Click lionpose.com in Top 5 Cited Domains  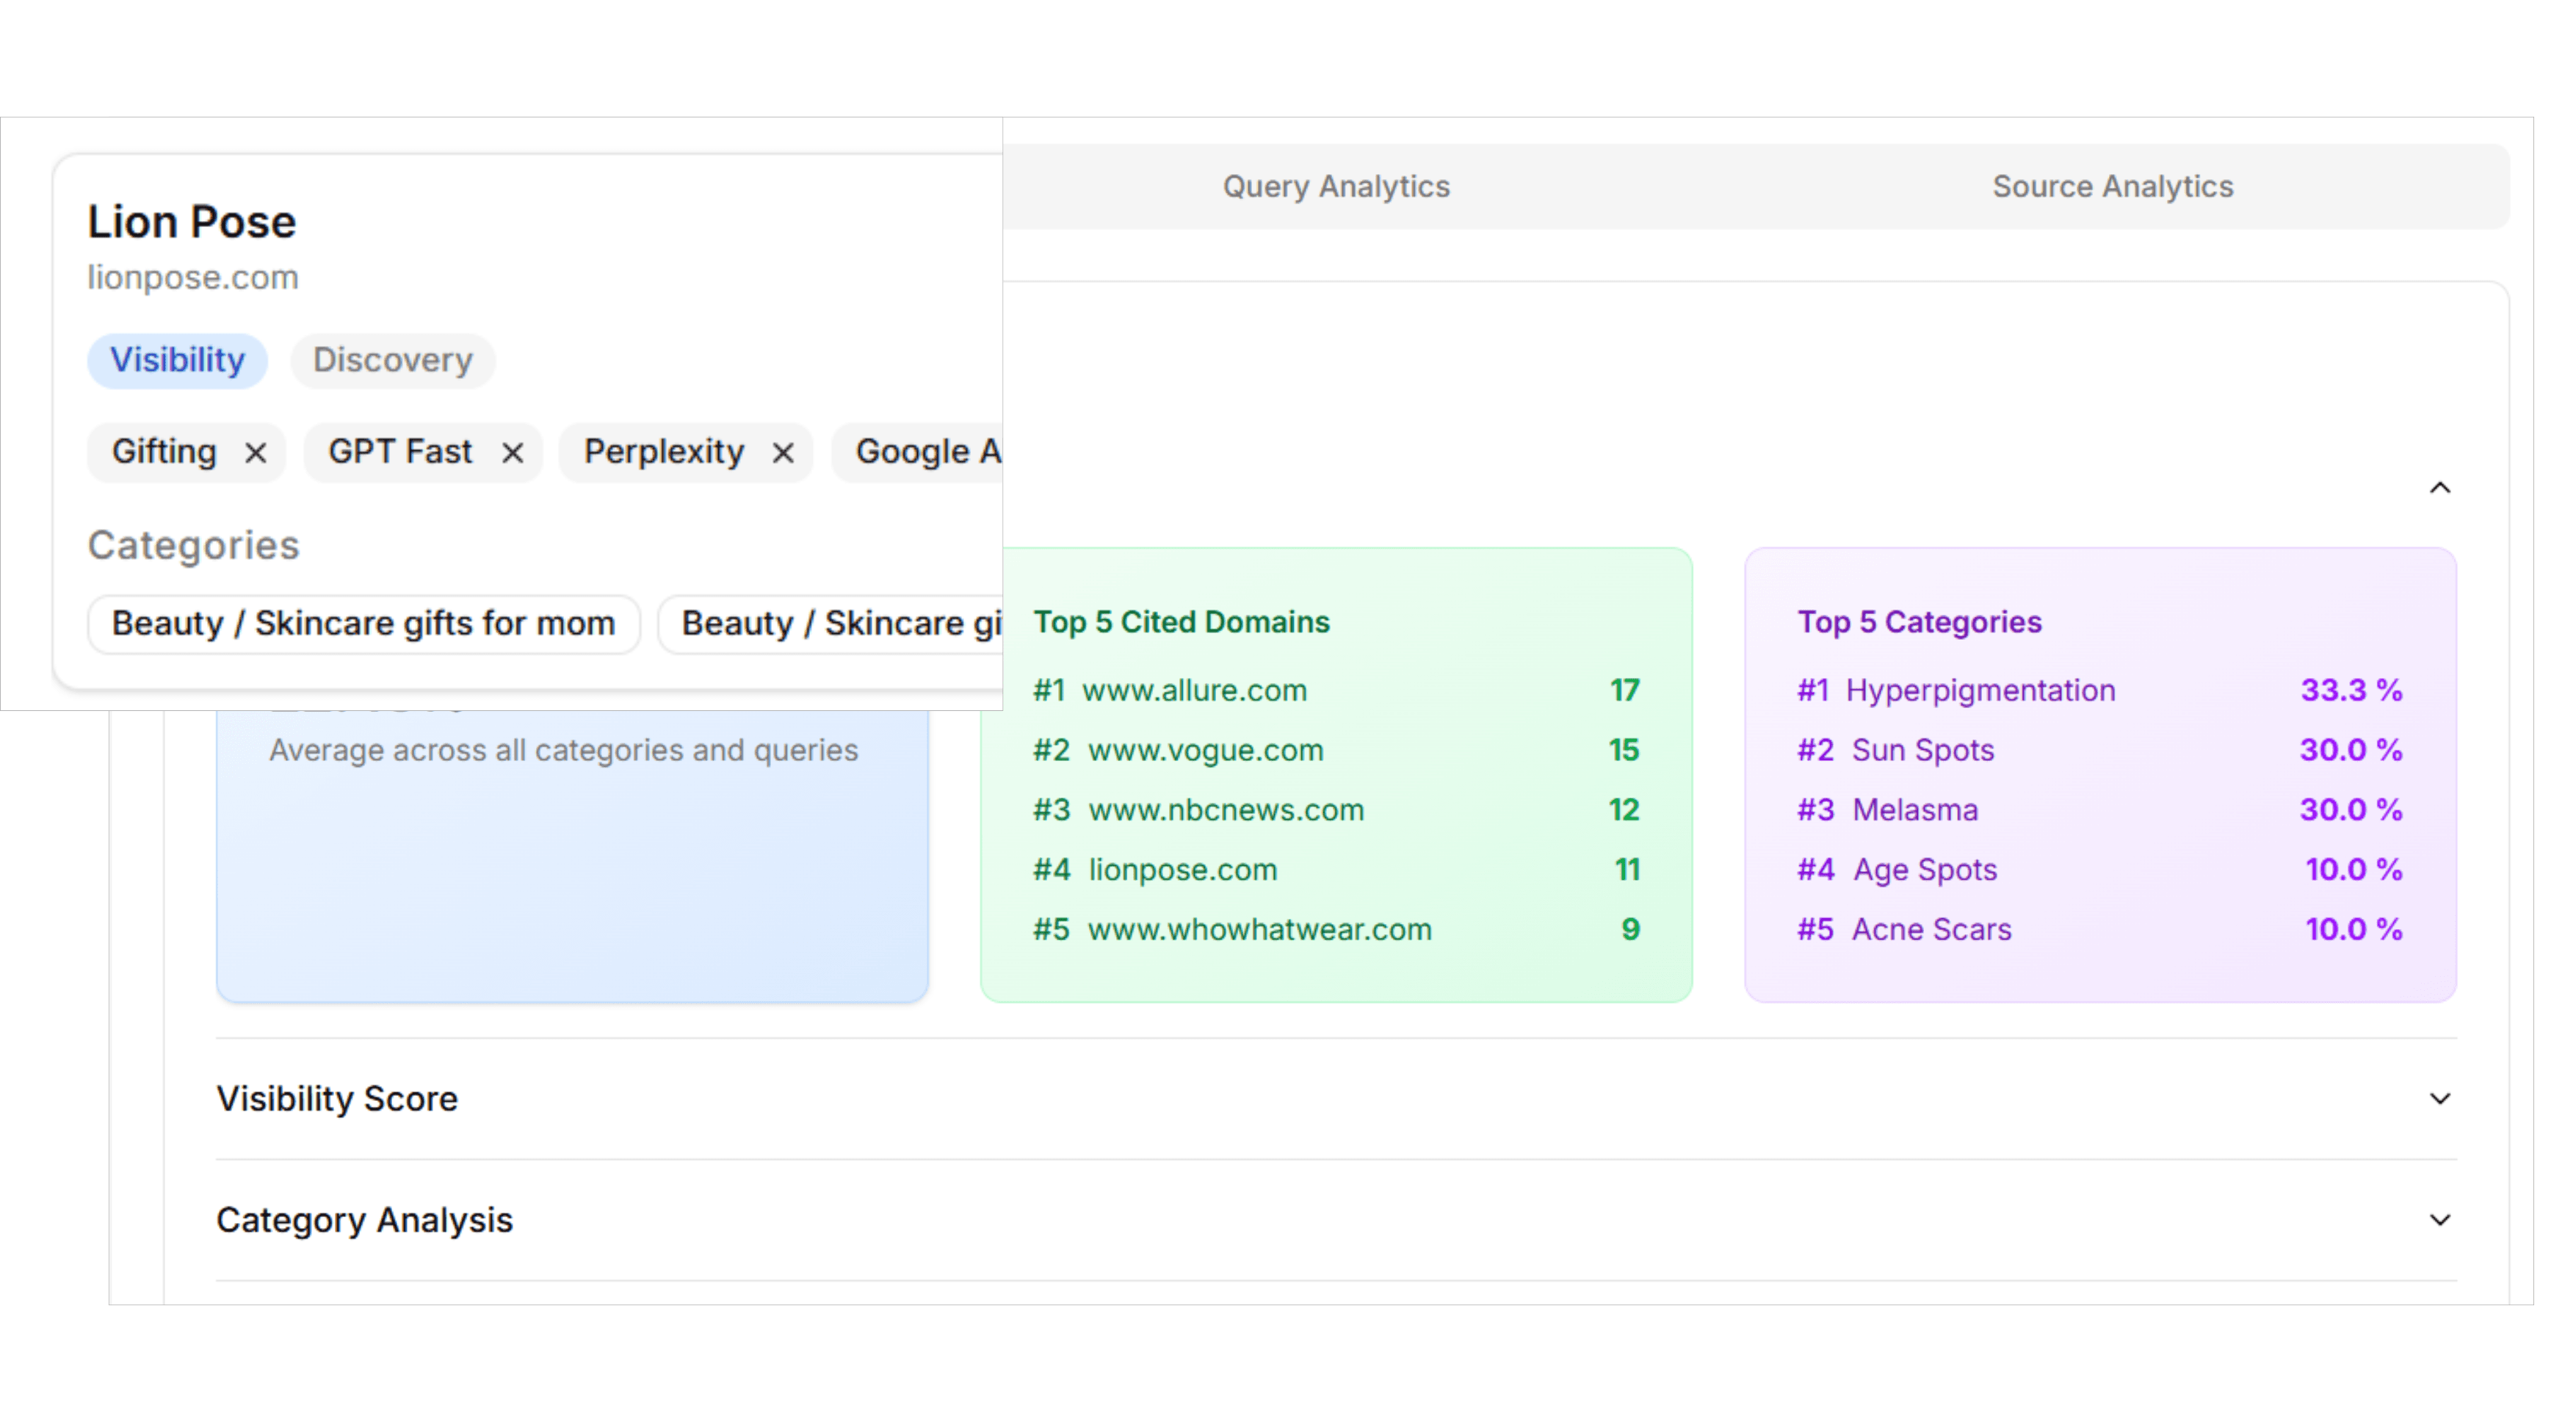1182,870
